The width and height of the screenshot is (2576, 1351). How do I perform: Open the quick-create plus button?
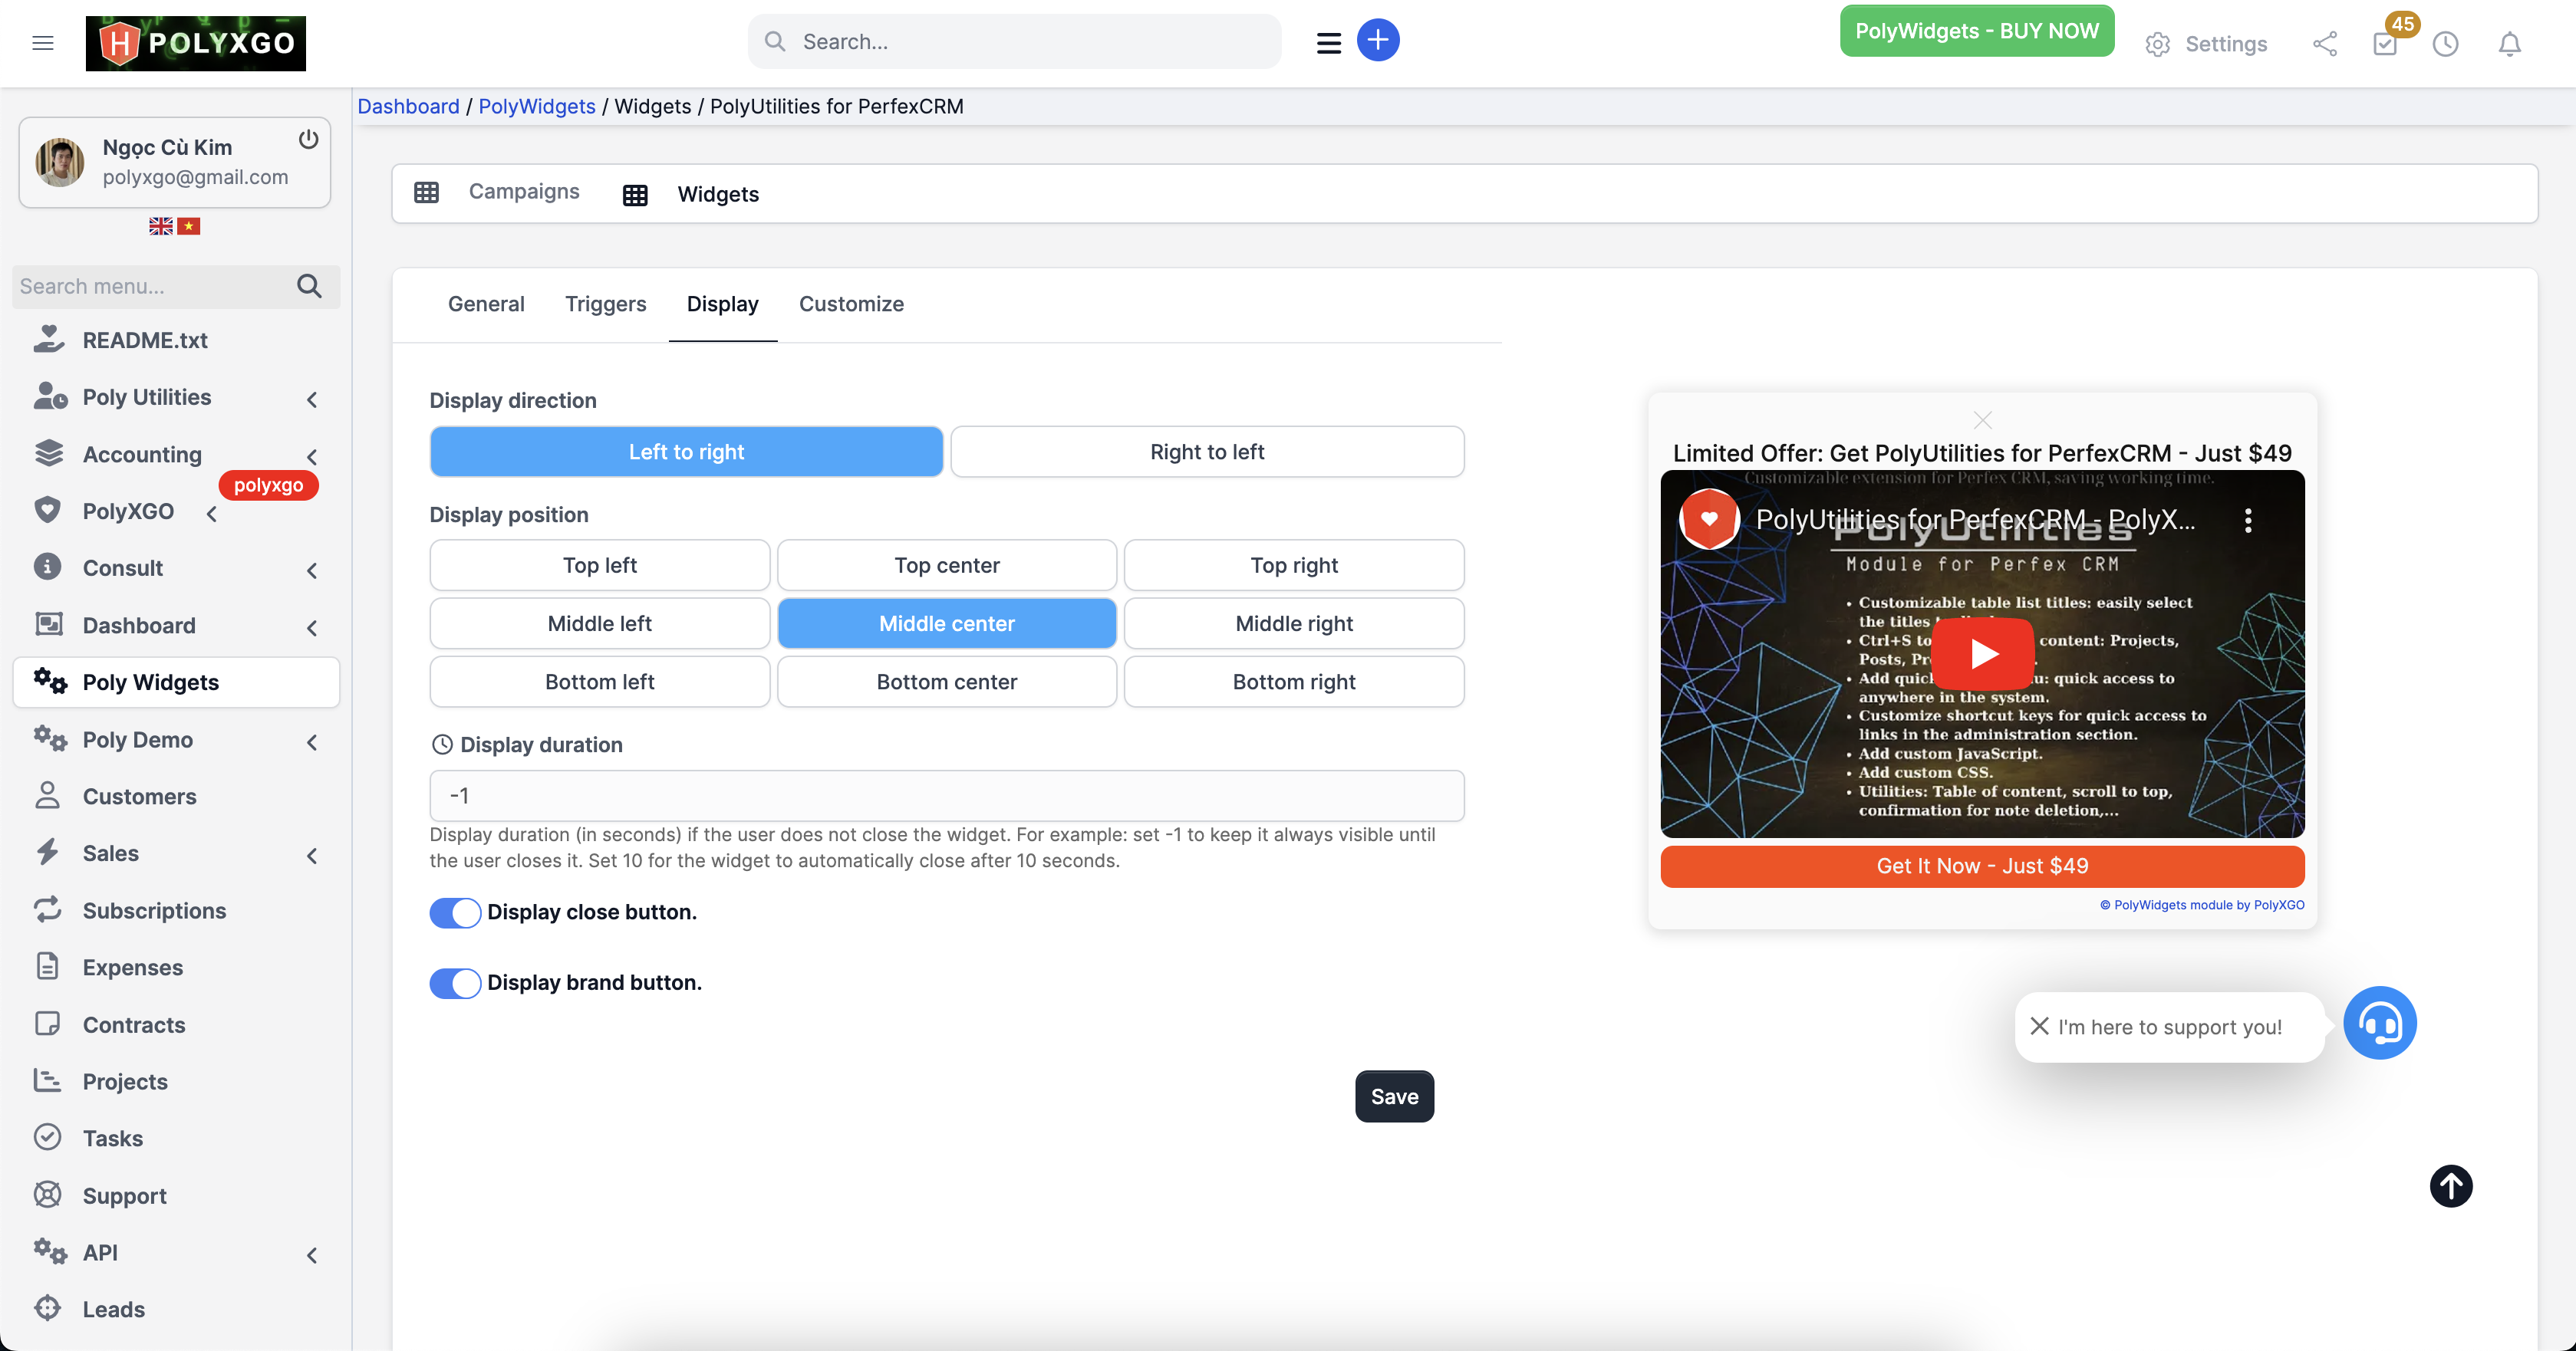tap(1377, 41)
